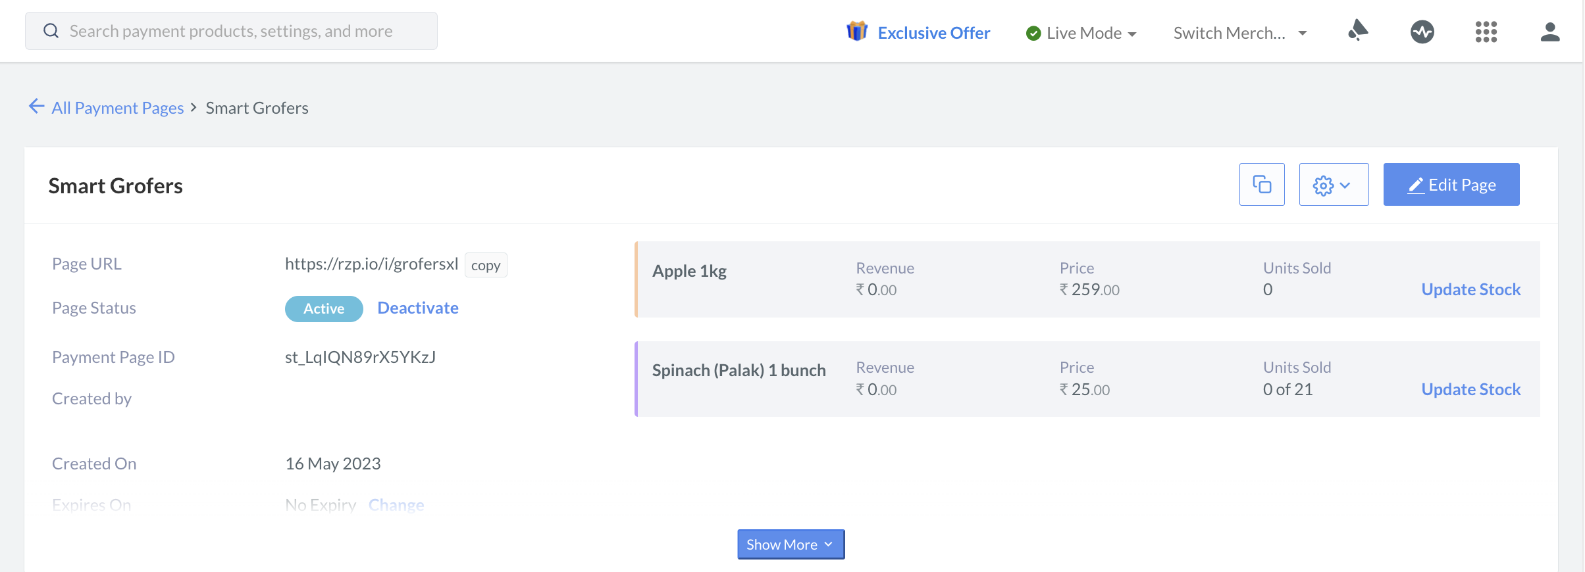Click the Apple 1kg item name
This screenshot has height=572, width=1585.
(x=689, y=271)
